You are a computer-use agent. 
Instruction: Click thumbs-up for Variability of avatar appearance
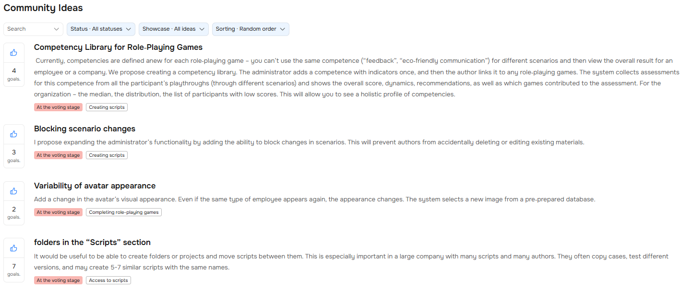coord(14,191)
